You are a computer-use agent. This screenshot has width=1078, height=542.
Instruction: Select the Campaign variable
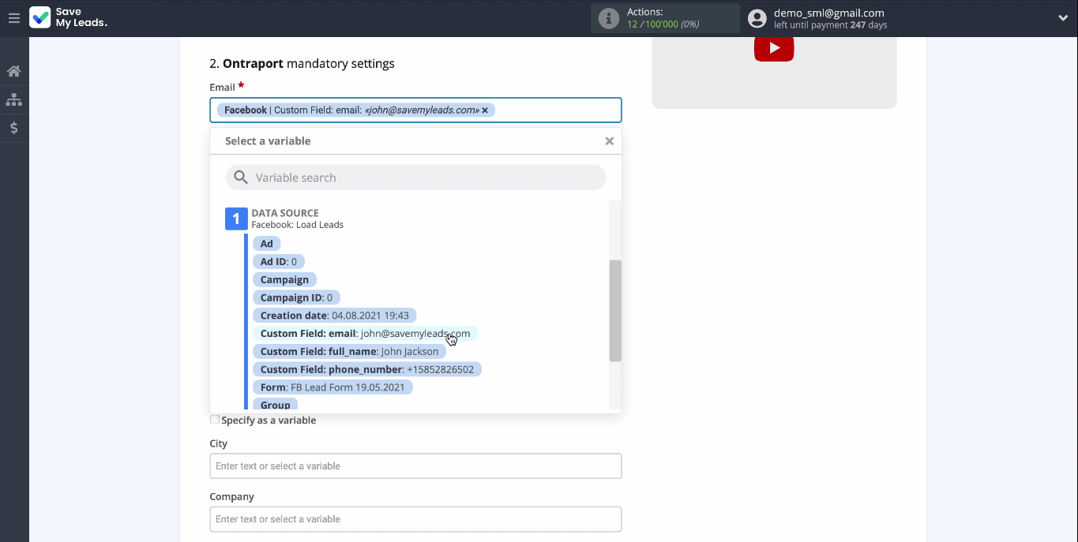285,280
